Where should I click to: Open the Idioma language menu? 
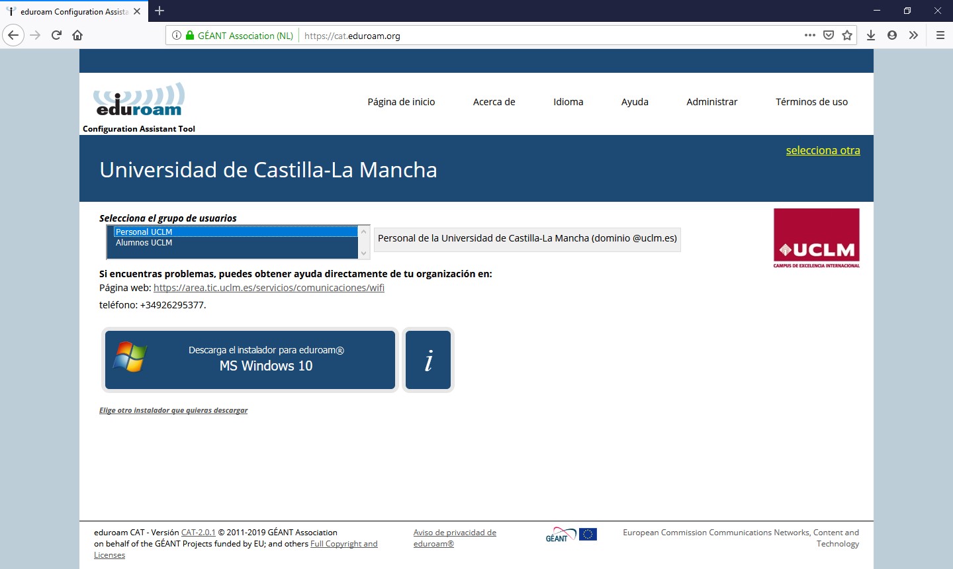pyautogui.click(x=568, y=102)
